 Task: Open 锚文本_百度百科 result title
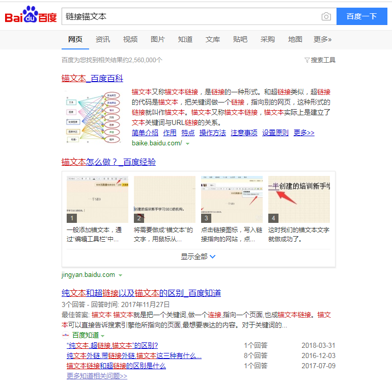[x=92, y=79]
